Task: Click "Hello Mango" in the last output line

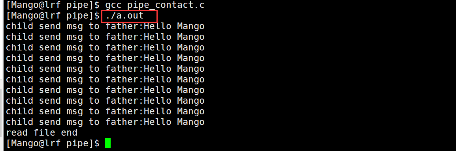Action: click(174, 122)
